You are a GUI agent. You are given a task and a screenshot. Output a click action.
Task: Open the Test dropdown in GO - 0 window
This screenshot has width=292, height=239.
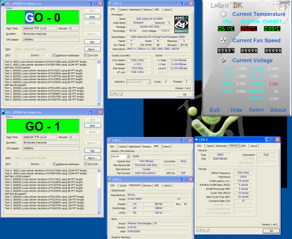click(77, 49)
